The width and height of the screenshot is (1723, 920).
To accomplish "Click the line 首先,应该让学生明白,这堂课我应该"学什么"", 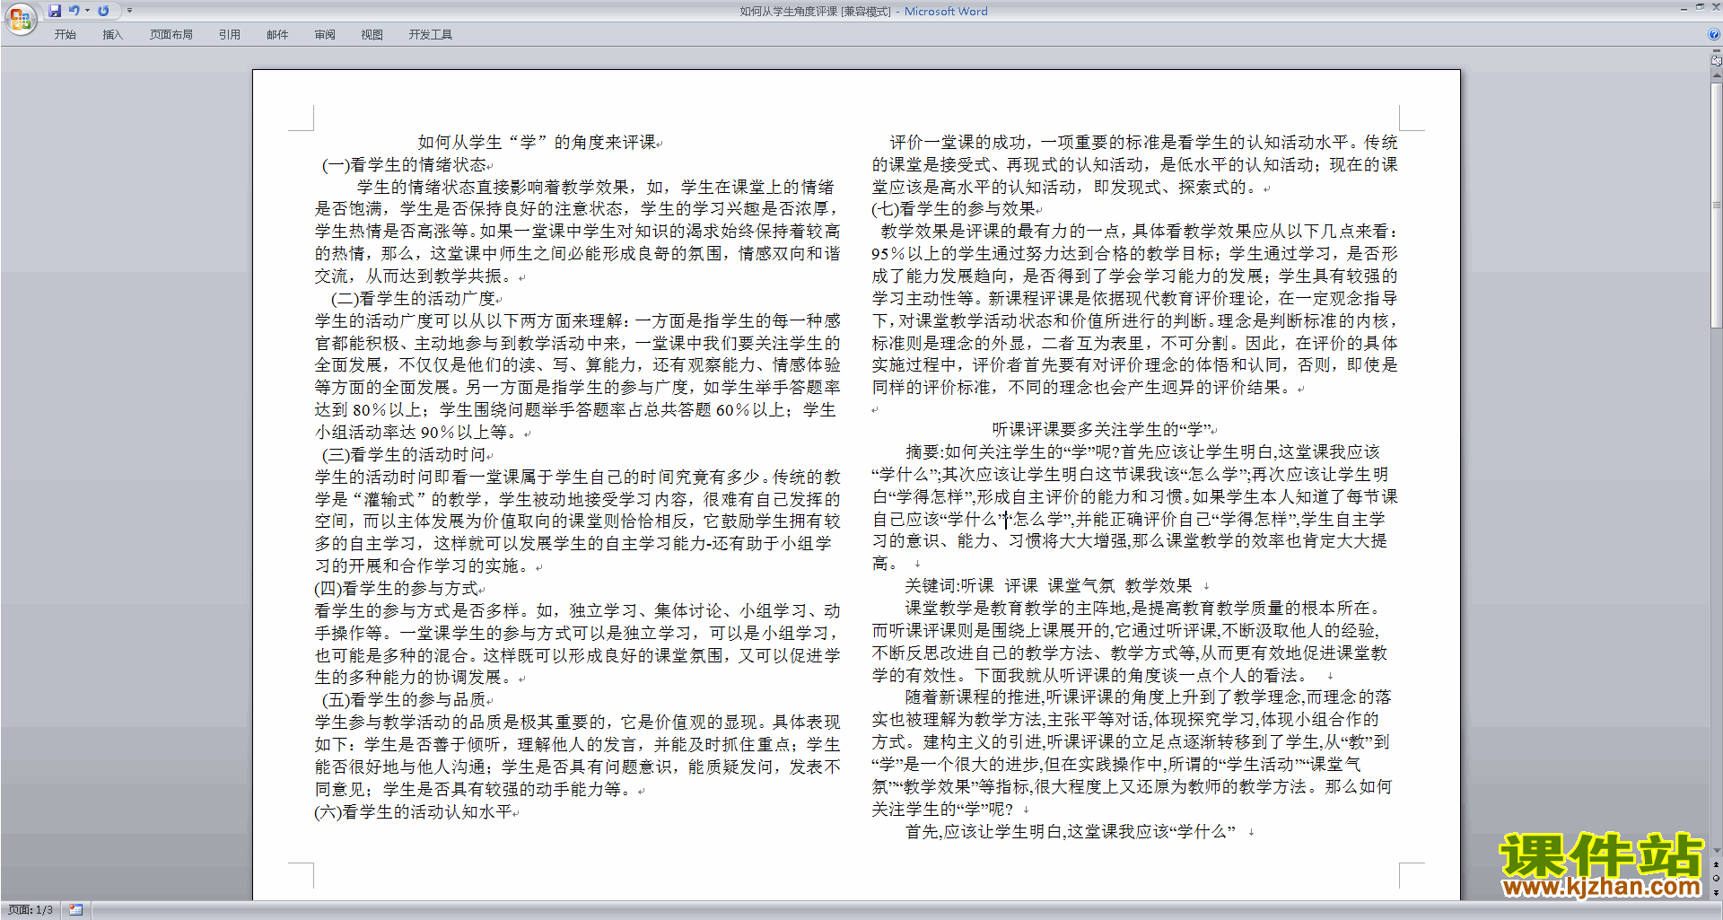I will (1070, 831).
